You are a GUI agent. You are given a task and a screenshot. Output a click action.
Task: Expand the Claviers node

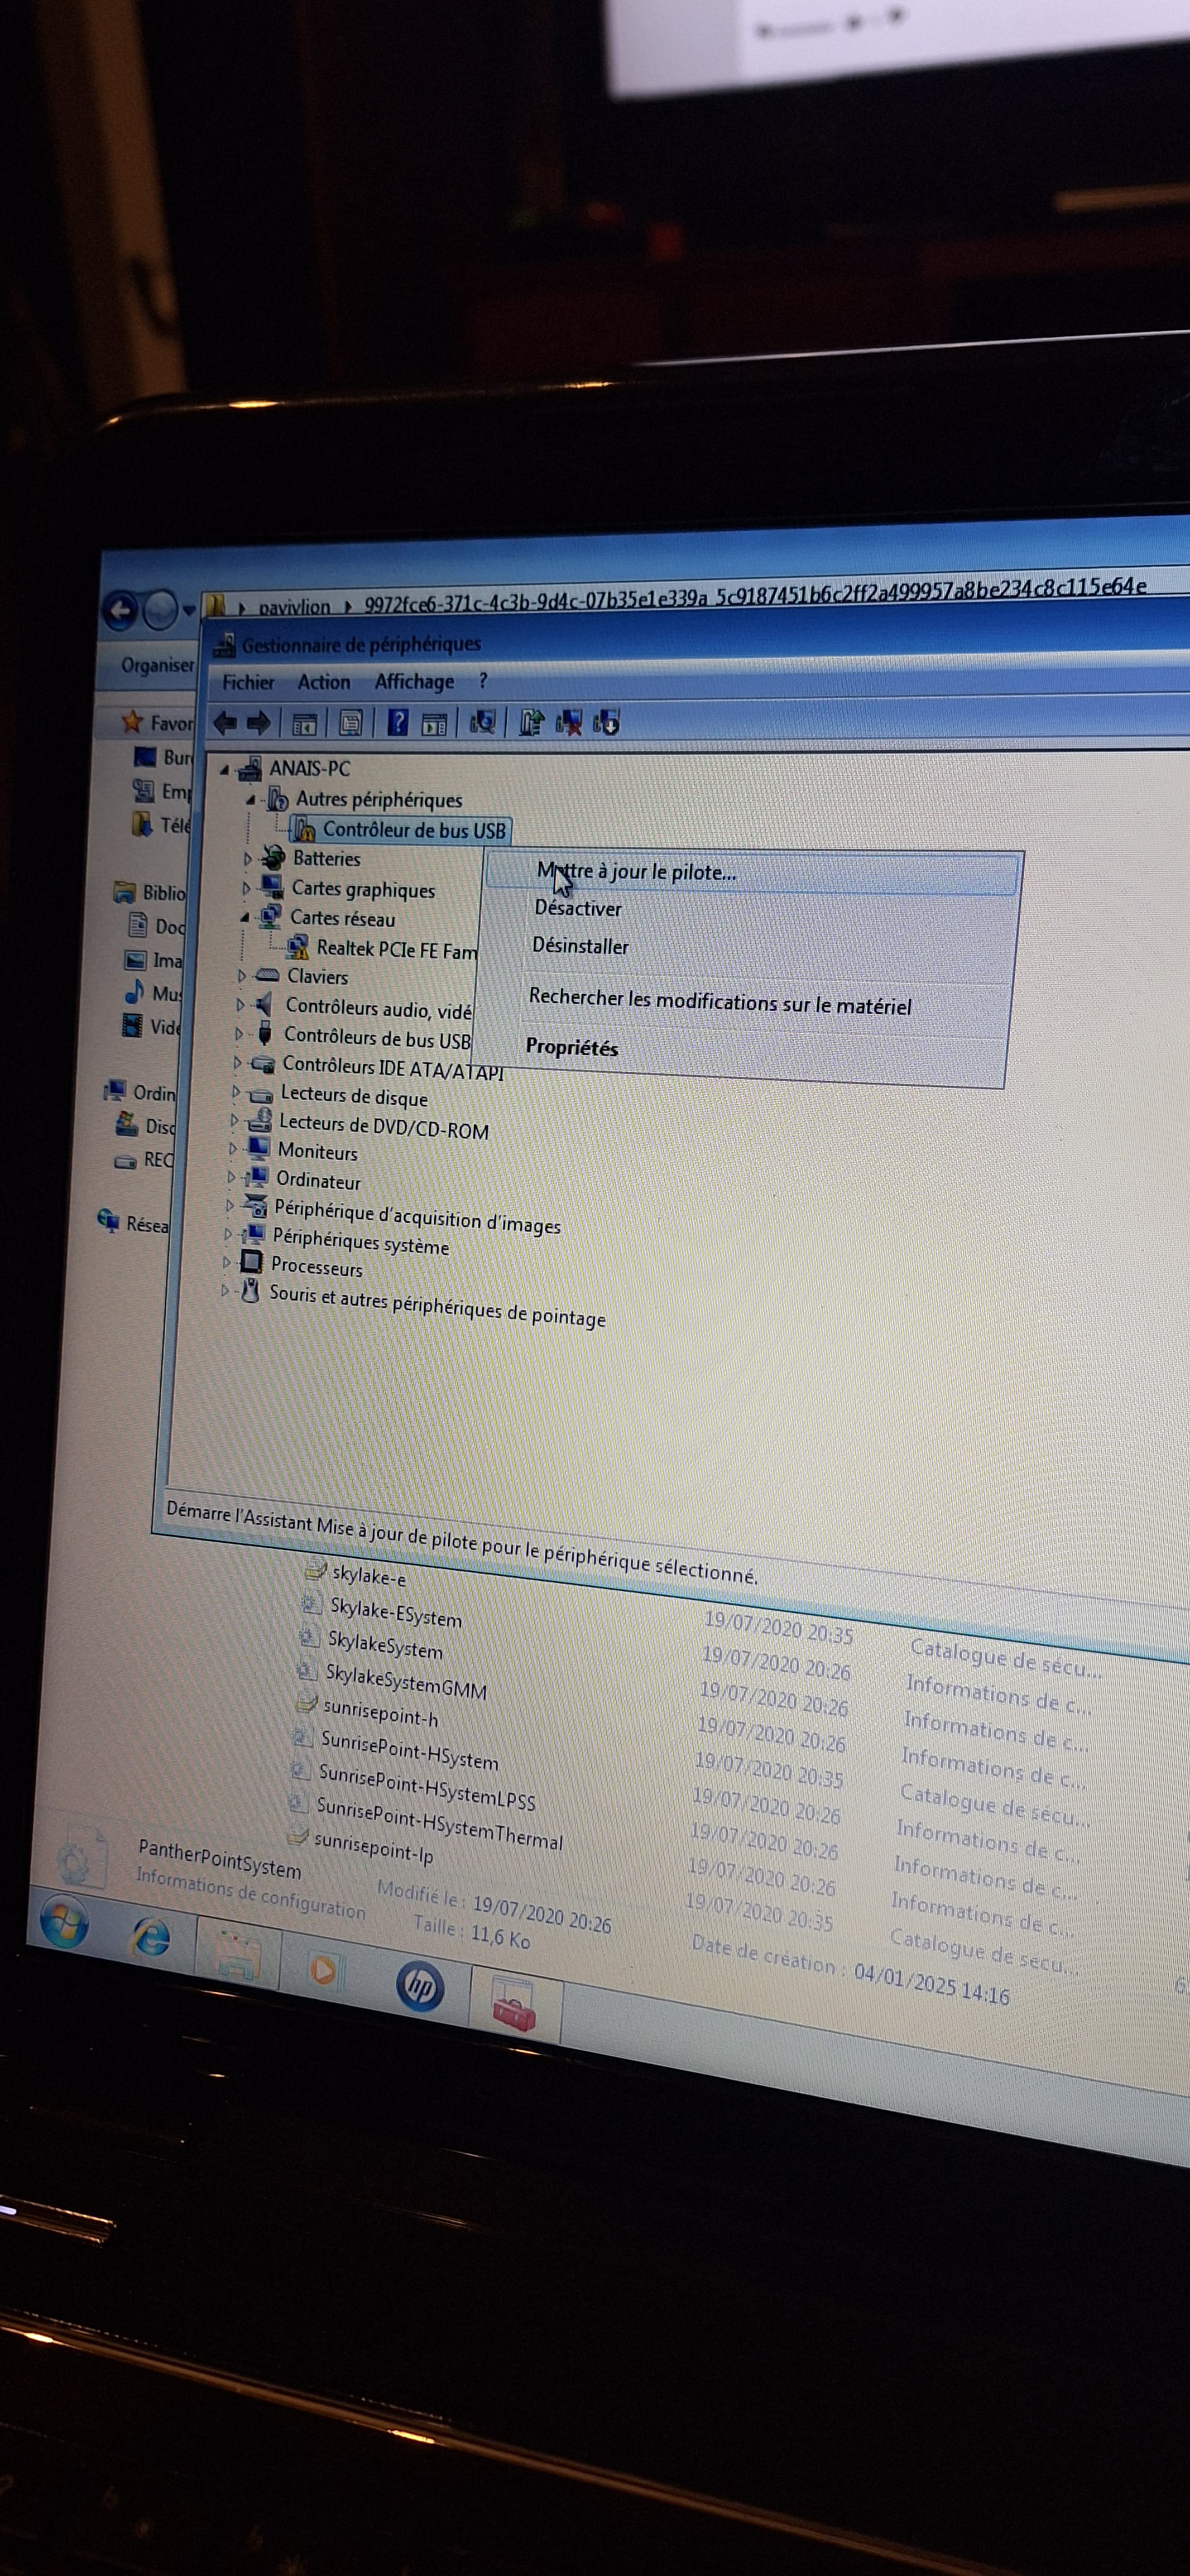(242, 975)
